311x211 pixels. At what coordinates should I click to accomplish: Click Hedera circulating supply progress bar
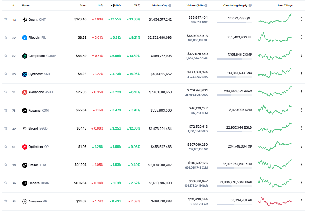pyautogui.click(x=234, y=186)
